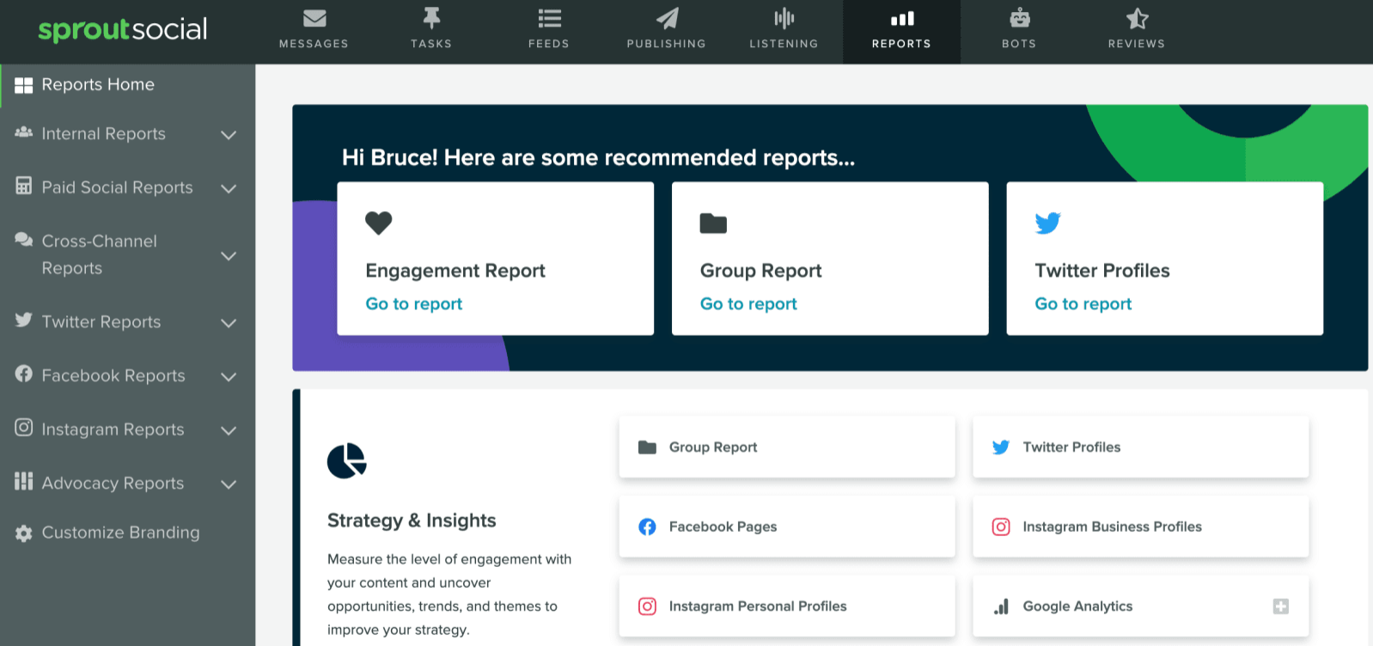Click the Facebook Reports logo icon in sidebar
Screen dimensions: 1373x646
click(24, 374)
